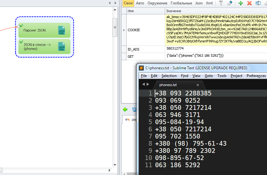Click the eraser clear icon in variables toolbar
267x175 pixels.
point(230,3)
